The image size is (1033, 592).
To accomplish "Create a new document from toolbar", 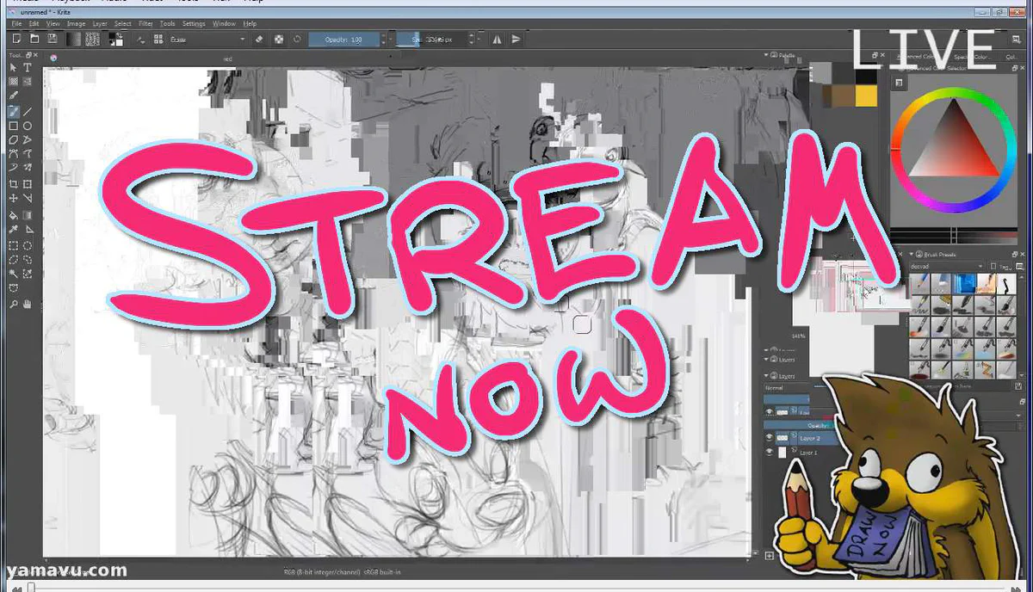I will click(x=15, y=39).
